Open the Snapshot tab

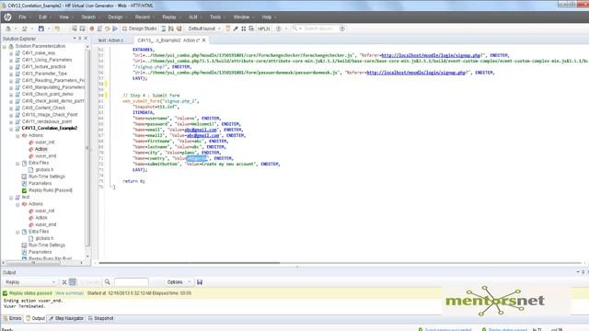(100, 318)
